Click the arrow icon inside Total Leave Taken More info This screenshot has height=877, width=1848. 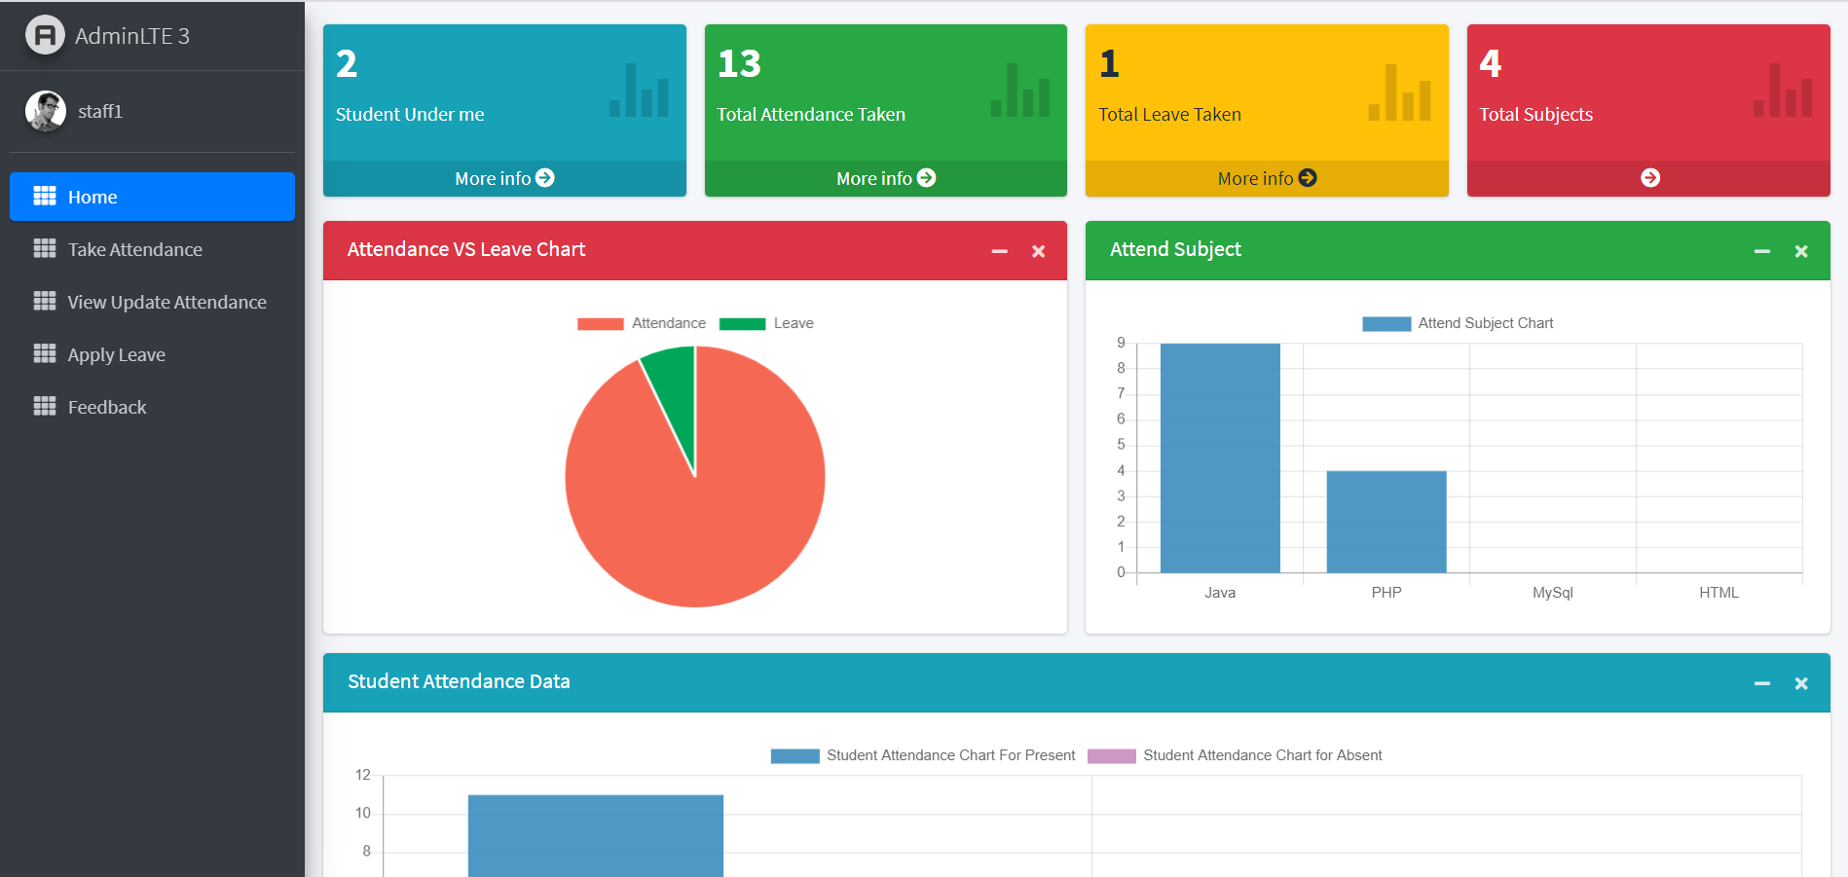pos(1309,178)
